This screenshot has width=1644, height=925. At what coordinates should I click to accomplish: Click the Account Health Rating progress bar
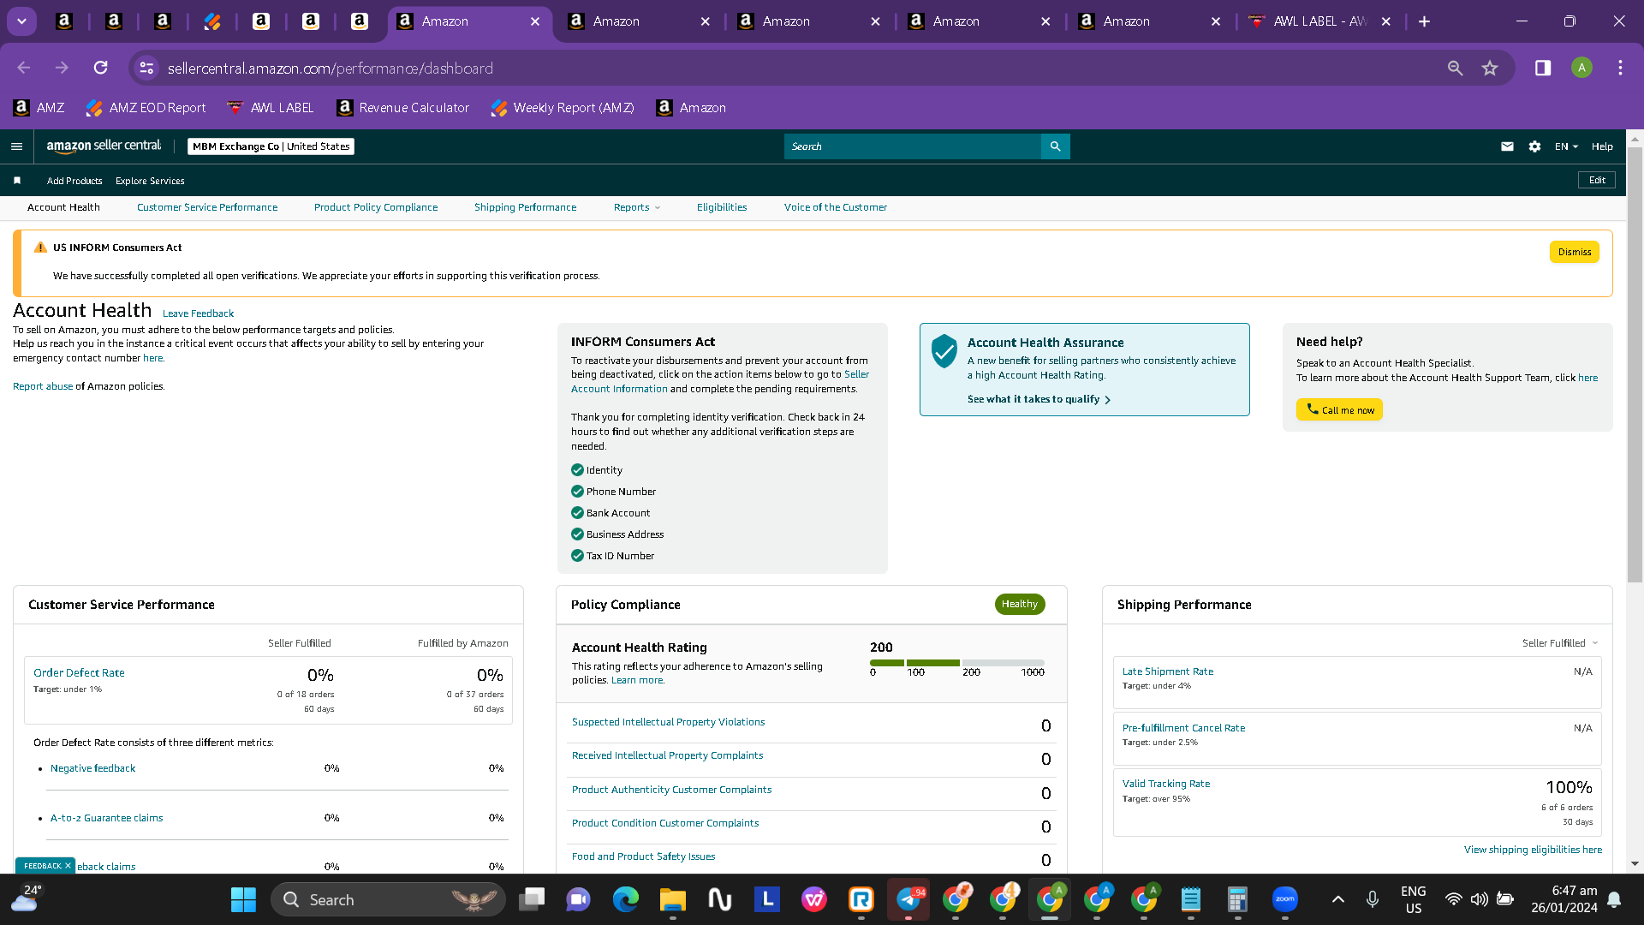tap(957, 663)
